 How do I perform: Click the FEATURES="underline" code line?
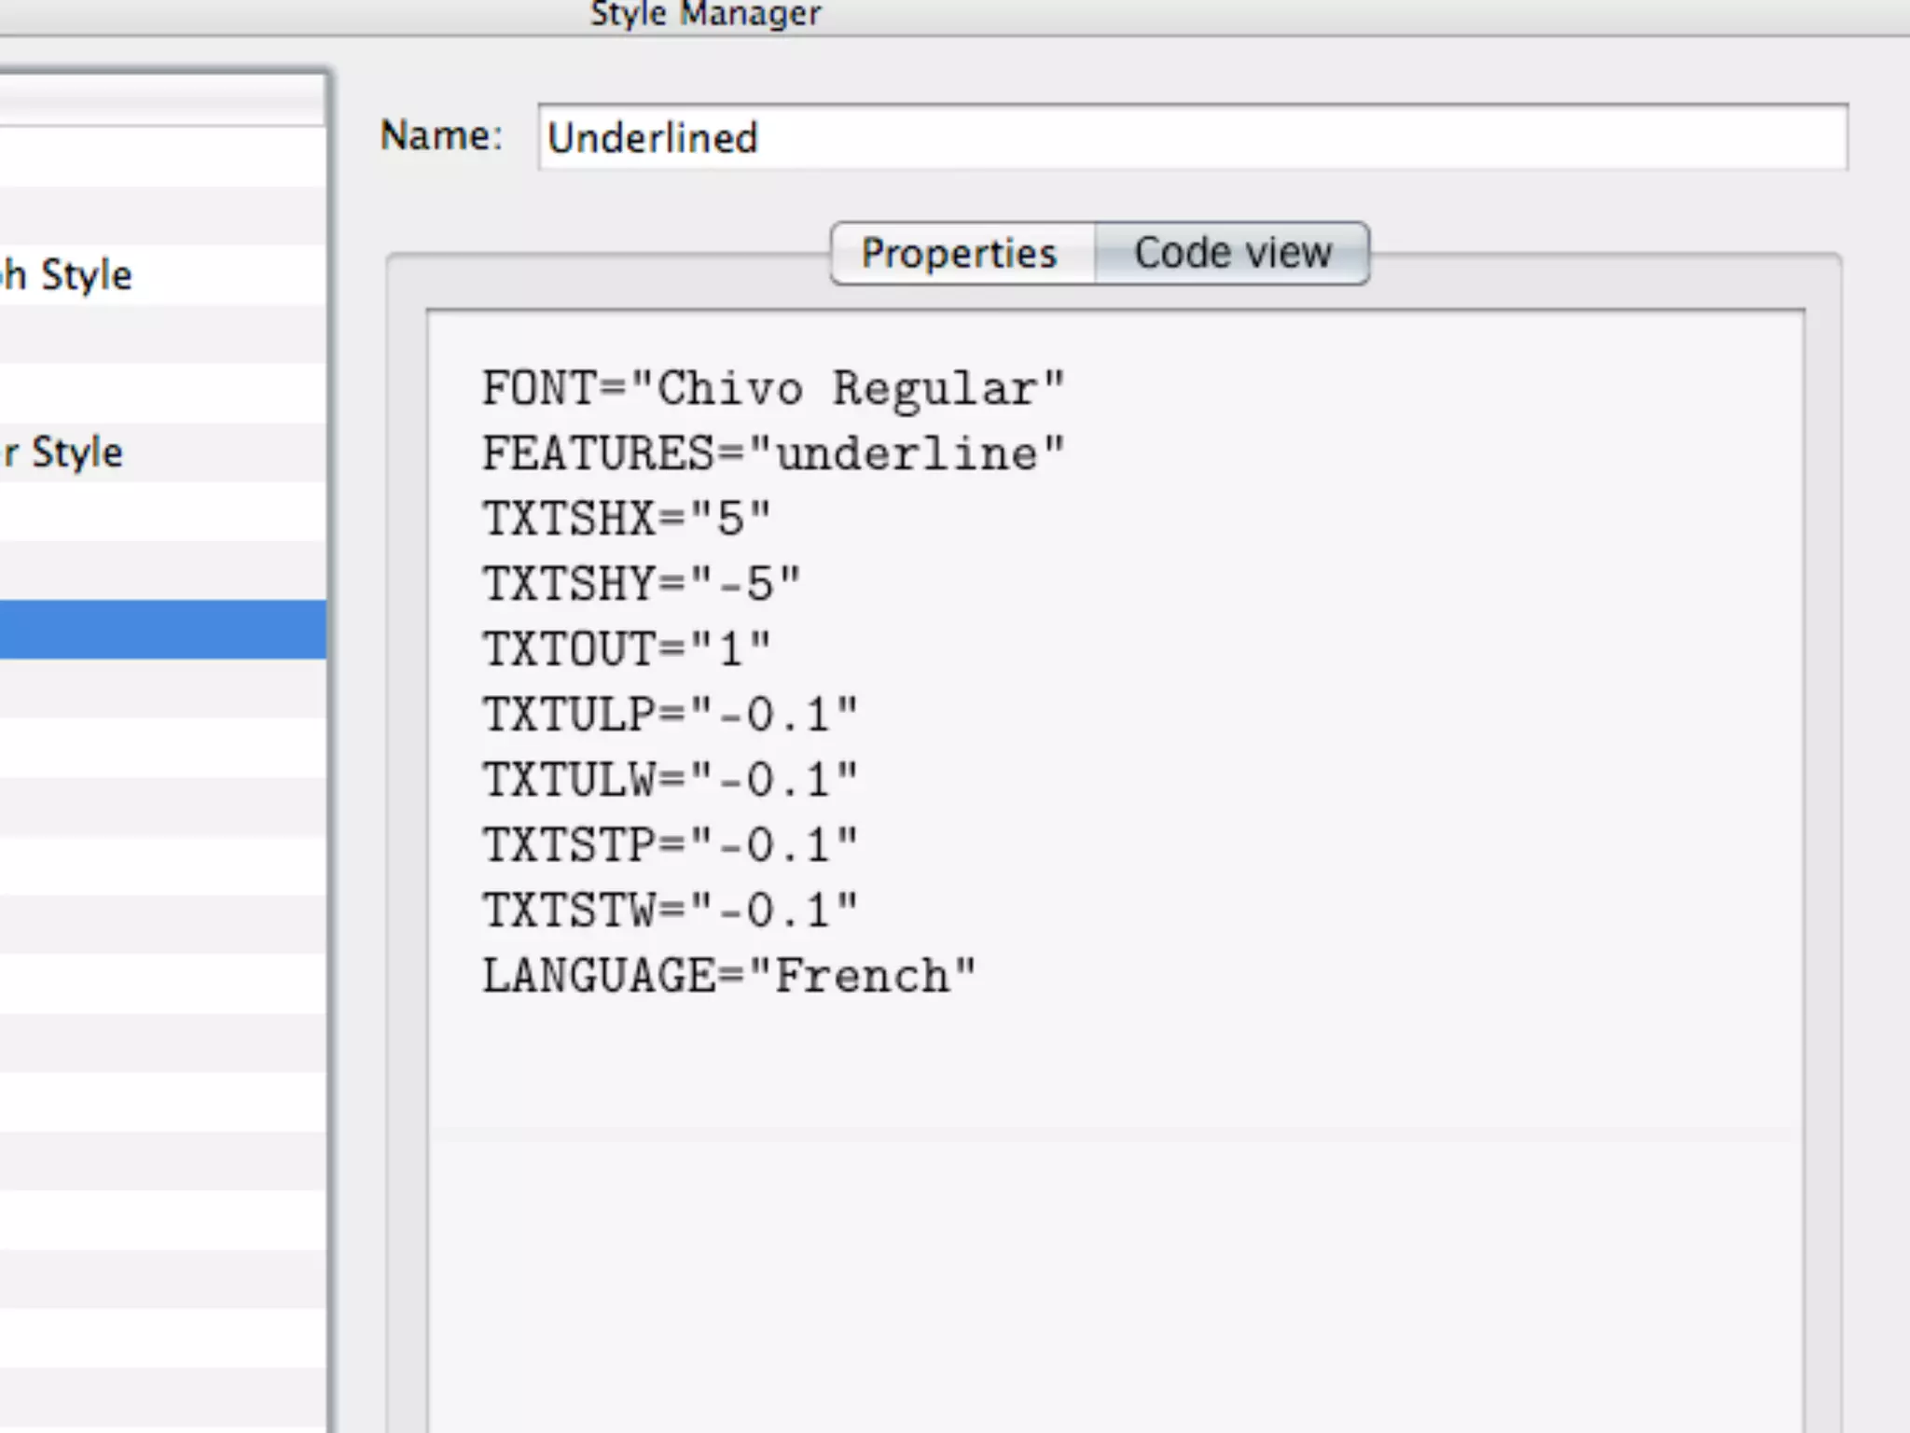[x=772, y=454]
